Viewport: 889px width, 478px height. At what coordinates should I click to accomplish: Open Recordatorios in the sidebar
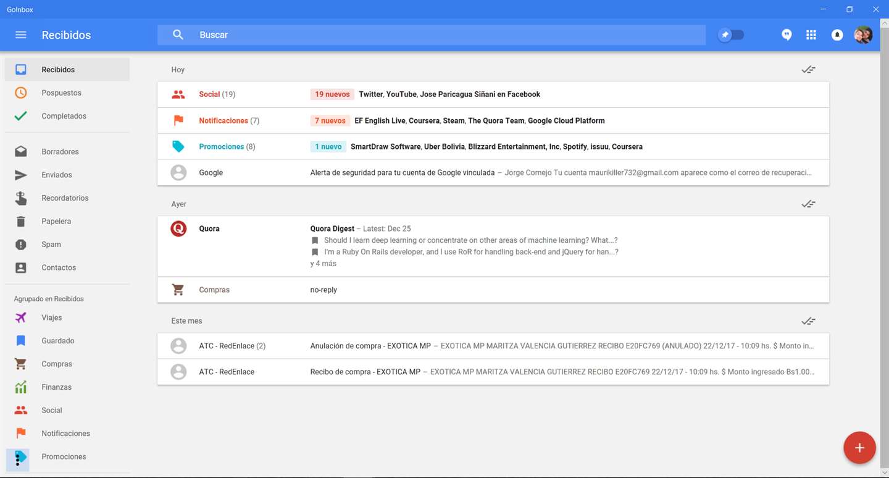click(x=67, y=198)
